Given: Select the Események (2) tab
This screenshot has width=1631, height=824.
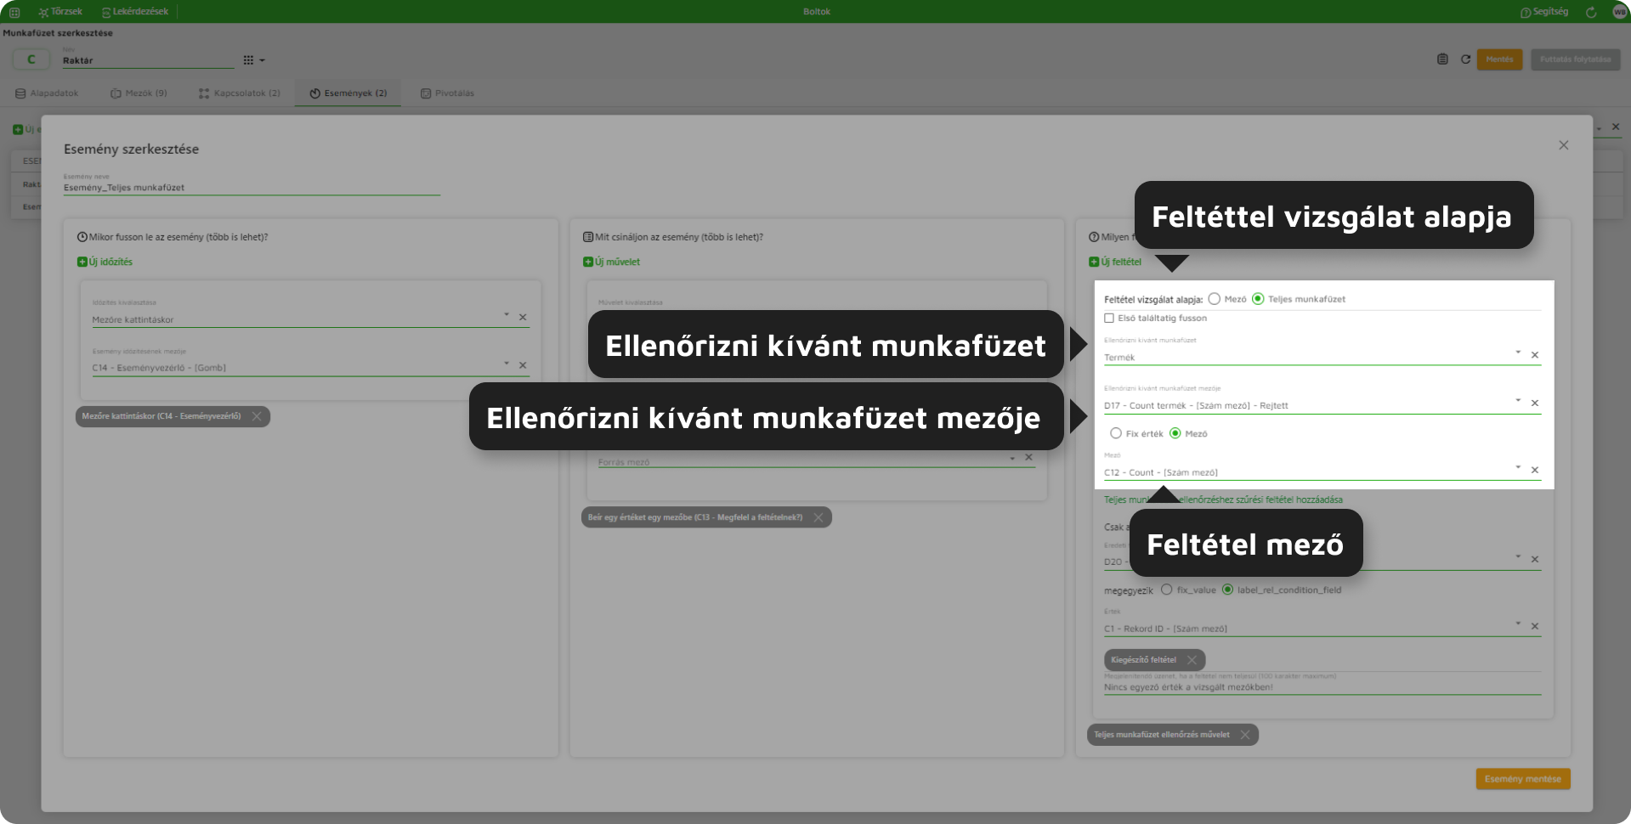Looking at the screenshot, I should (x=348, y=93).
